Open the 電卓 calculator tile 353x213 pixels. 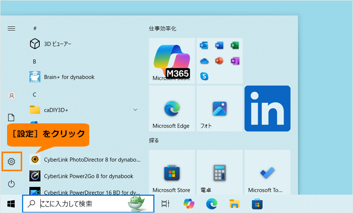point(220,172)
